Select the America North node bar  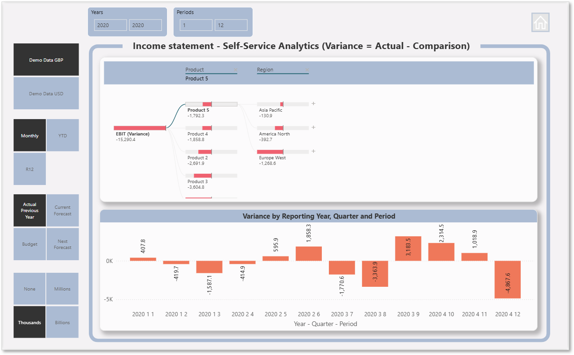[283, 128]
